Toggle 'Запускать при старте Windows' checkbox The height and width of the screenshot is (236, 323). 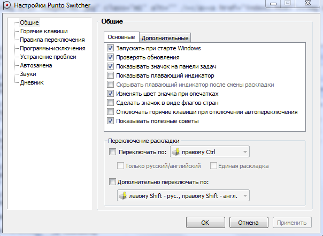(110, 48)
